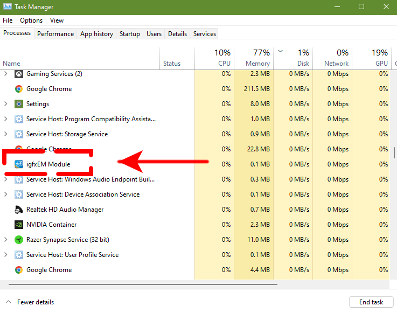397x313 pixels.
Task: Click the Chrome icon with 211.5 MB memory
Action: click(19, 89)
